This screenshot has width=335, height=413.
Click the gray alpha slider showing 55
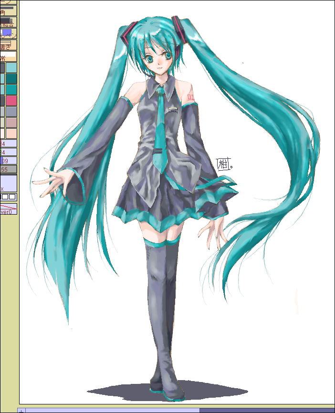[x=9, y=169]
